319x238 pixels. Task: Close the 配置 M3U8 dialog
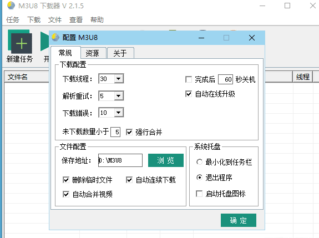[x=252, y=38]
